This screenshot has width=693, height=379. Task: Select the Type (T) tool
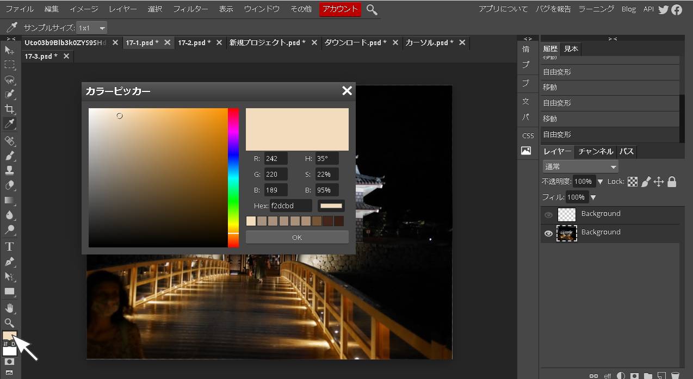[9, 247]
